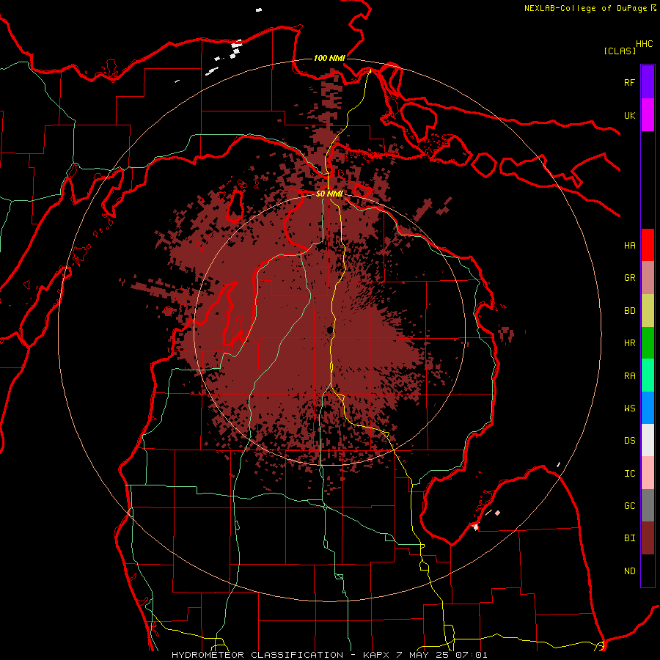Viewport: 660px width, 660px height.
Task: Click the UK legend label
Action: (x=629, y=115)
